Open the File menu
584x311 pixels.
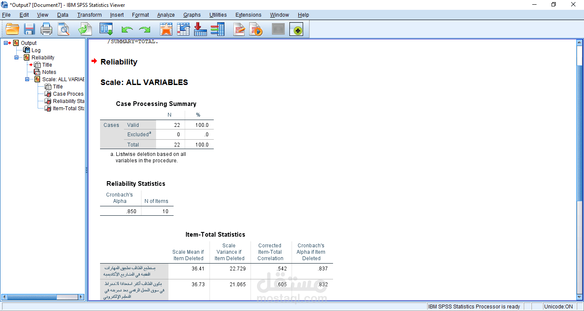(6, 15)
